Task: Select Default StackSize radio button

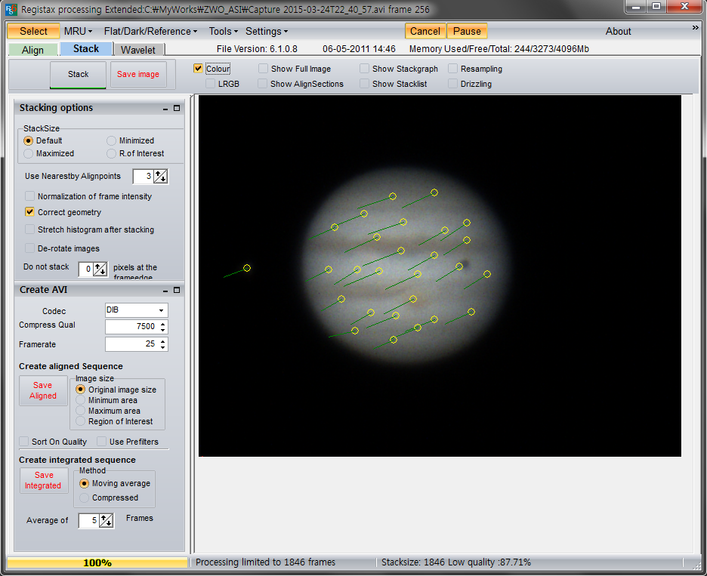Action: (29, 140)
